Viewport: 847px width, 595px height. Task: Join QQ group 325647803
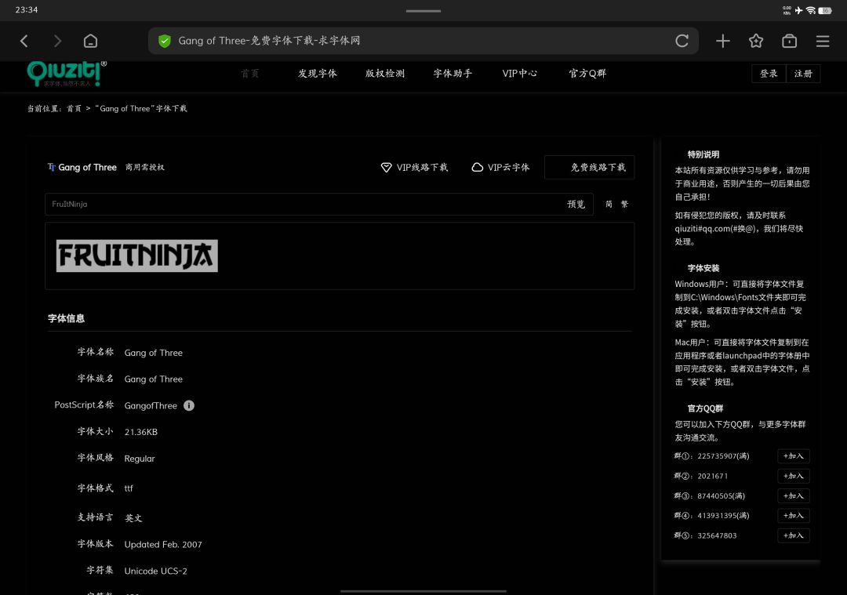[794, 535]
